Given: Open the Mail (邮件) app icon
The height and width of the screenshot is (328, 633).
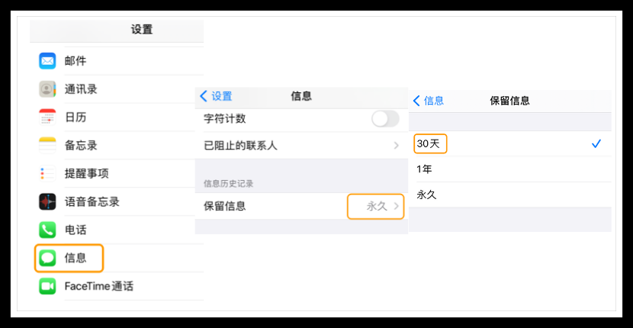Looking at the screenshot, I should pyautogui.click(x=48, y=61).
